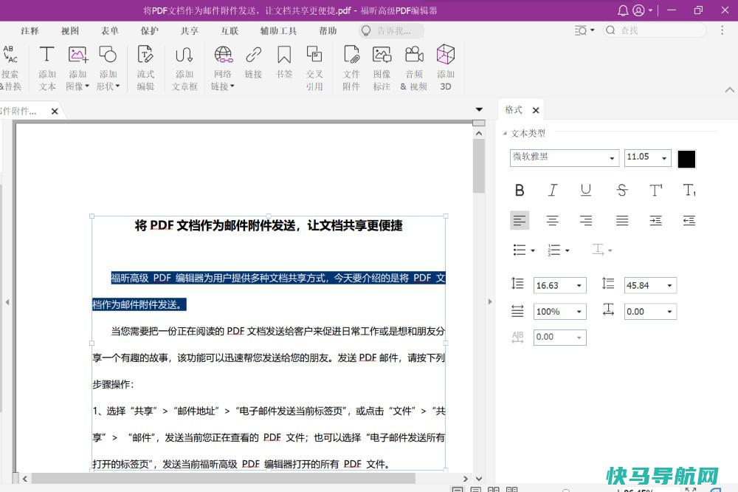Select the Image Annotation tool

pos(382,67)
